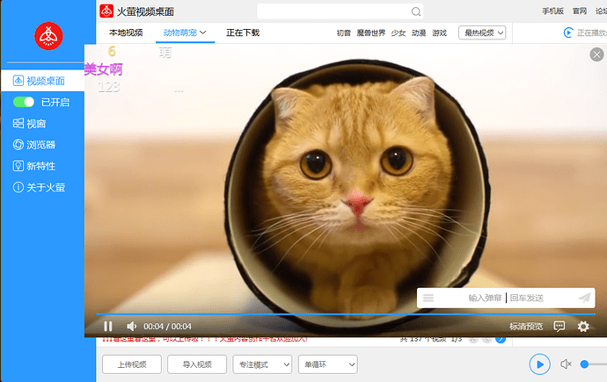607x382 pixels.
Task: Select the 游戏 tag
Action: [x=439, y=32]
